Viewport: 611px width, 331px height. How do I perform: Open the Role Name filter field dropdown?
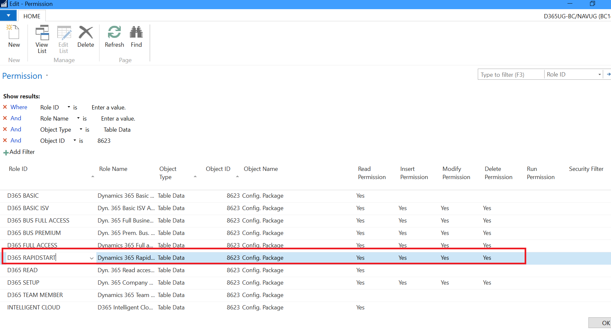(78, 118)
